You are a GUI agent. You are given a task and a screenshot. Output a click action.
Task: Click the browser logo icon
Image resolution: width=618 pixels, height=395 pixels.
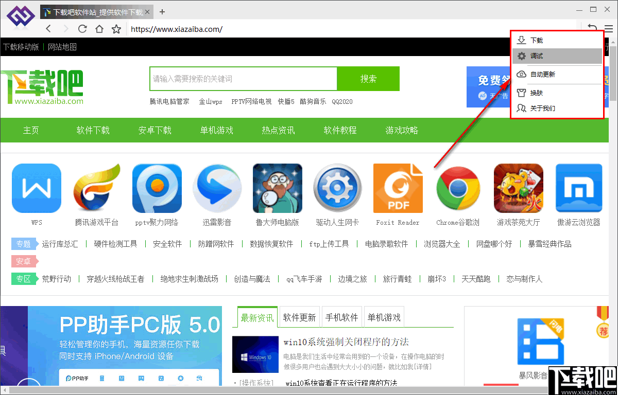[20, 16]
